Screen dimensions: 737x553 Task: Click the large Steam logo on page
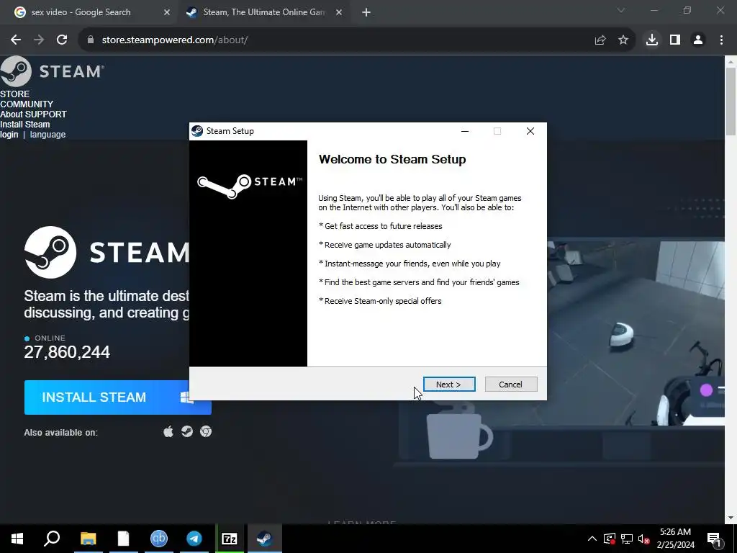107,253
